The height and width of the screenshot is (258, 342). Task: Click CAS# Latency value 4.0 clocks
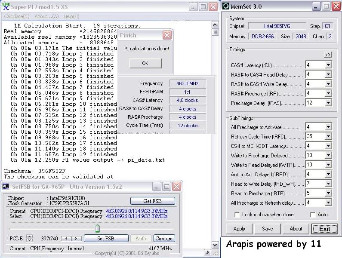pos(188,100)
